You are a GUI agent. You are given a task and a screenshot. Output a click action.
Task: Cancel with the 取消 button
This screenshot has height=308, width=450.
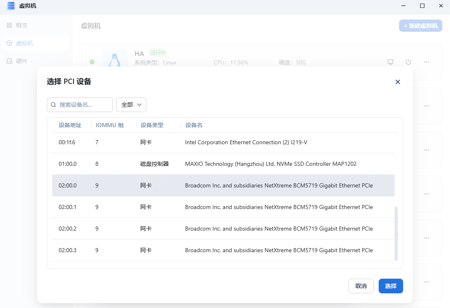click(361, 286)
